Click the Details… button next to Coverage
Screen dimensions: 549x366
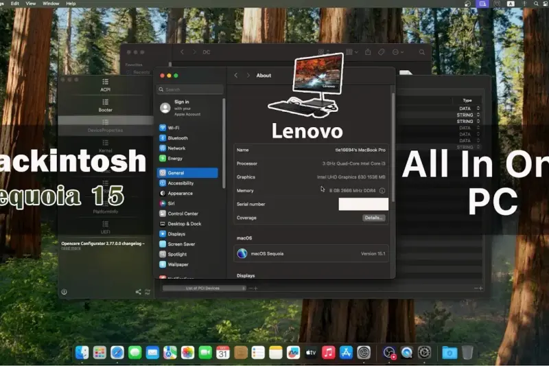click(x=373, y=218)
